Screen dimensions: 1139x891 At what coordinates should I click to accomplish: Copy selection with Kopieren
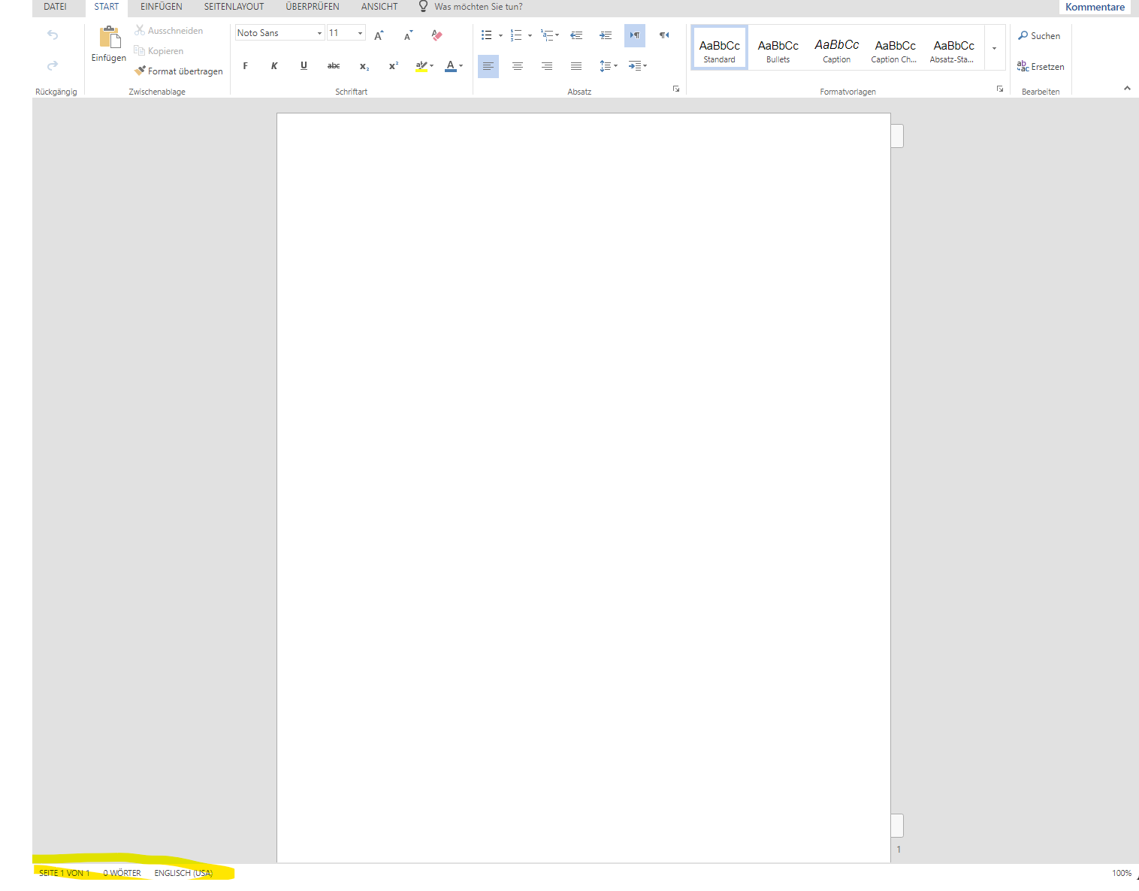(x=159, y=51)
